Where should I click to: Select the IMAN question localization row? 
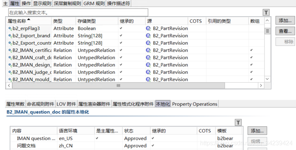126,139
